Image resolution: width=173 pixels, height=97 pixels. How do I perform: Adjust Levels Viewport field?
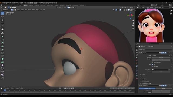coord(161,91)
